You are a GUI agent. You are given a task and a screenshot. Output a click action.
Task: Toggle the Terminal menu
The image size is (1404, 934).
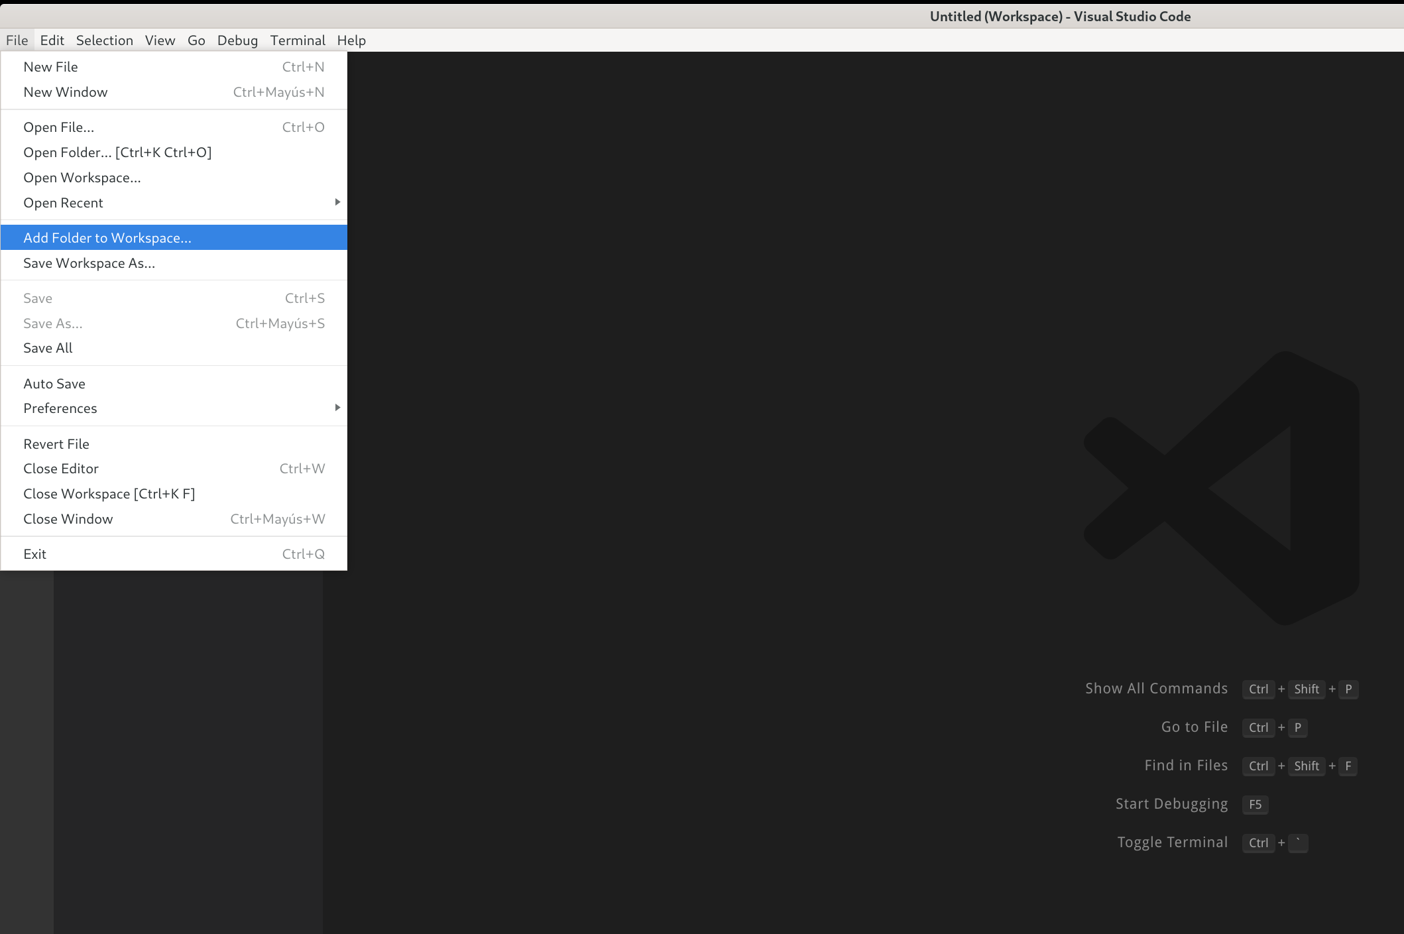296,40
